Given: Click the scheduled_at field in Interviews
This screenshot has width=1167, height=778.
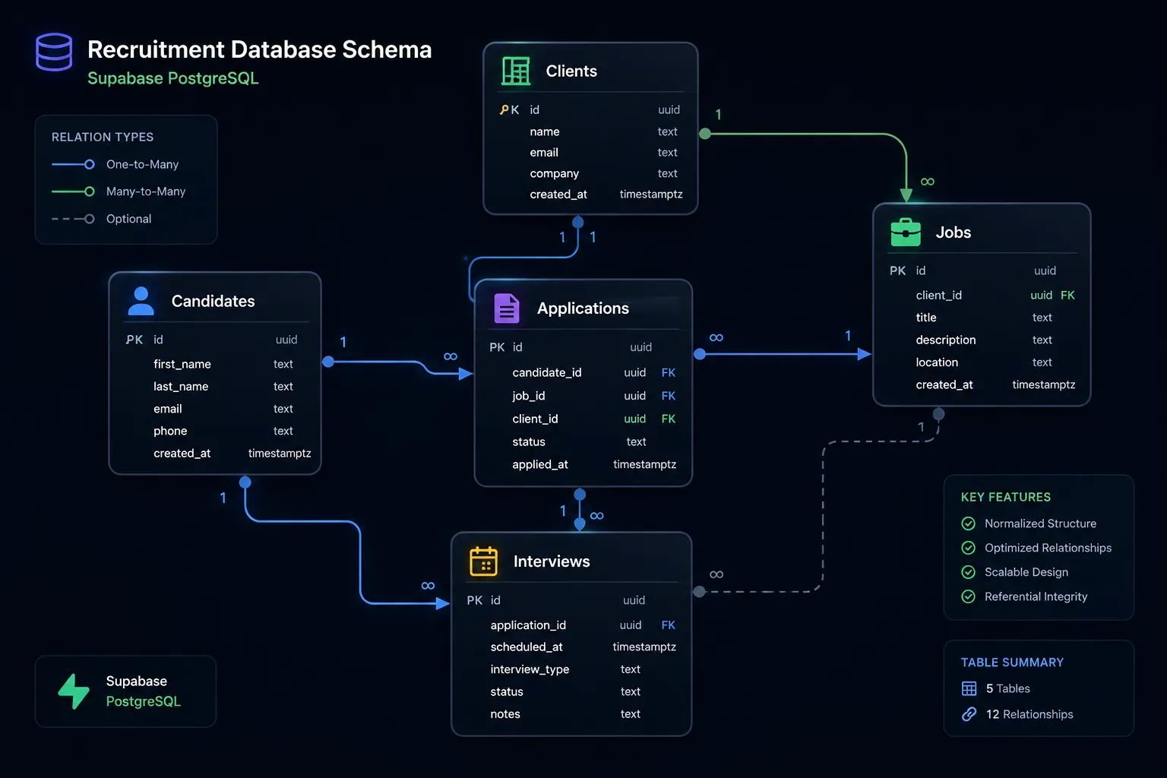Looking at the screenshot, I should (x=527, y=647).
